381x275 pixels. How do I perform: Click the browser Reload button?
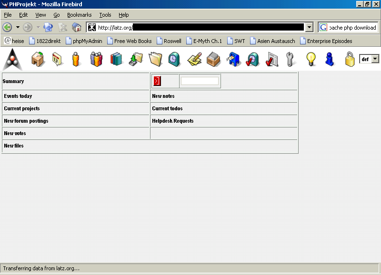(48, 27)
